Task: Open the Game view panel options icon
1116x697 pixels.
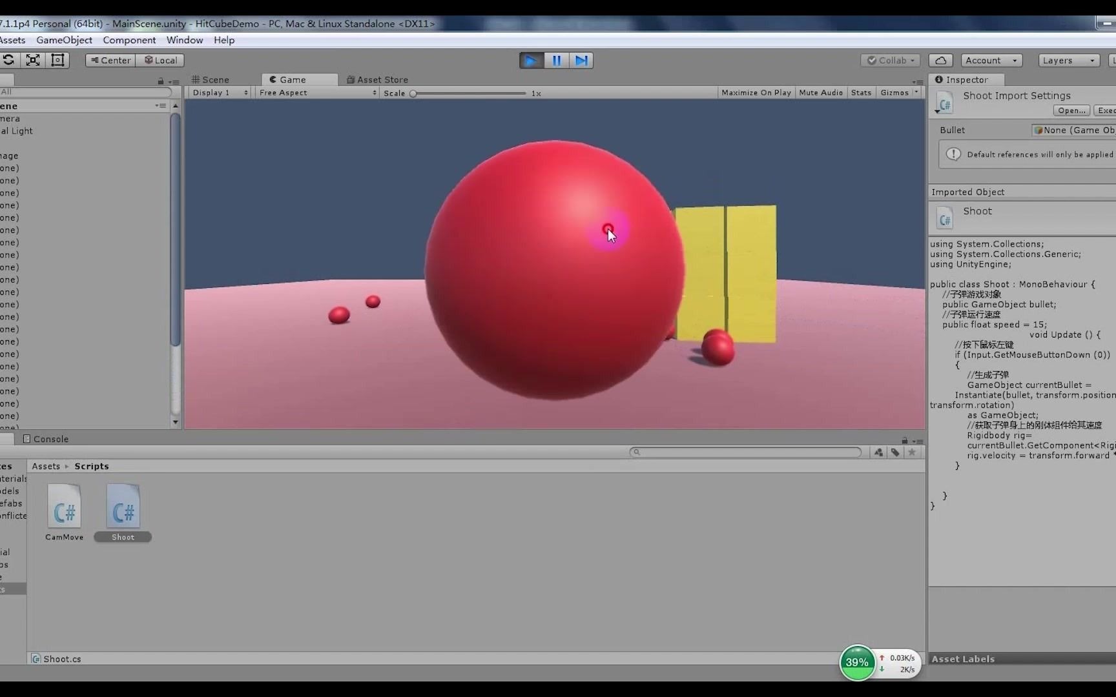Action: point(917,81)
